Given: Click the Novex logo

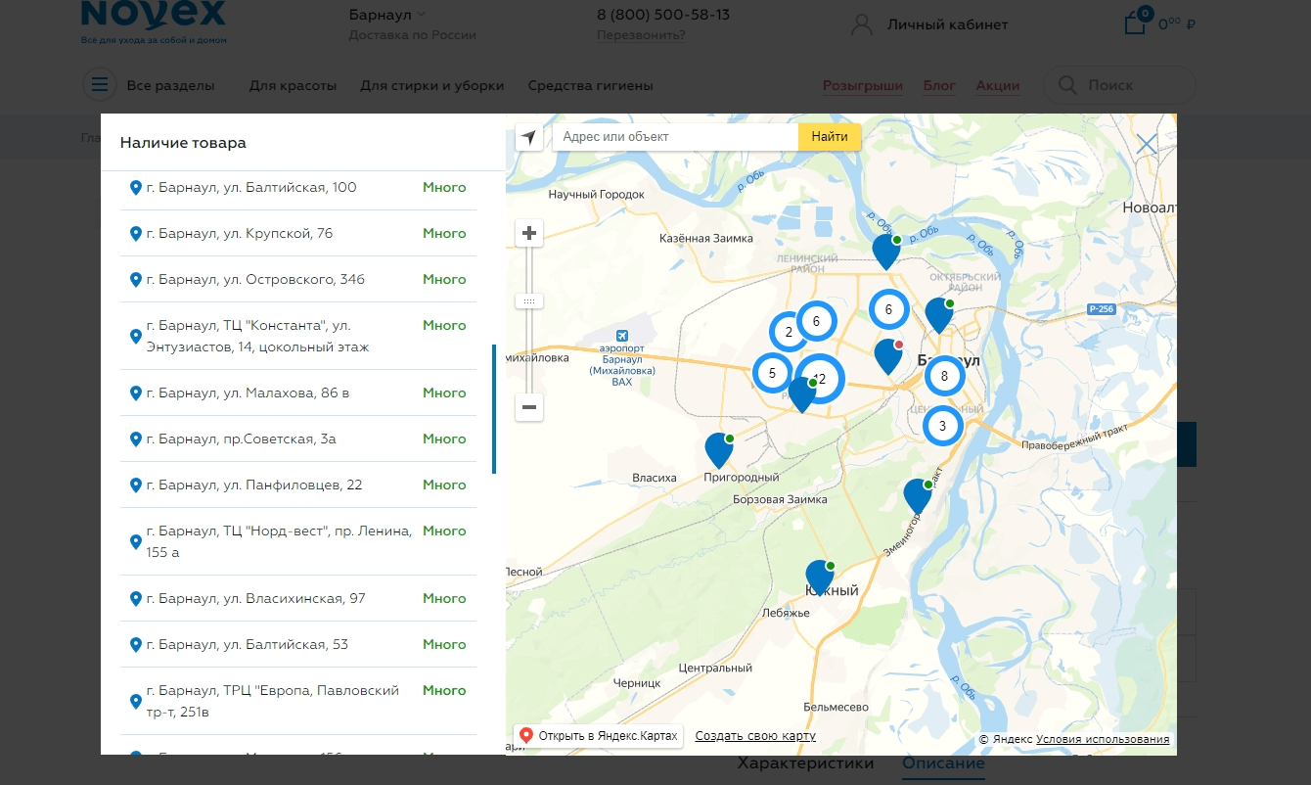Looking at the screenshot, I should (x=154, y=23).
